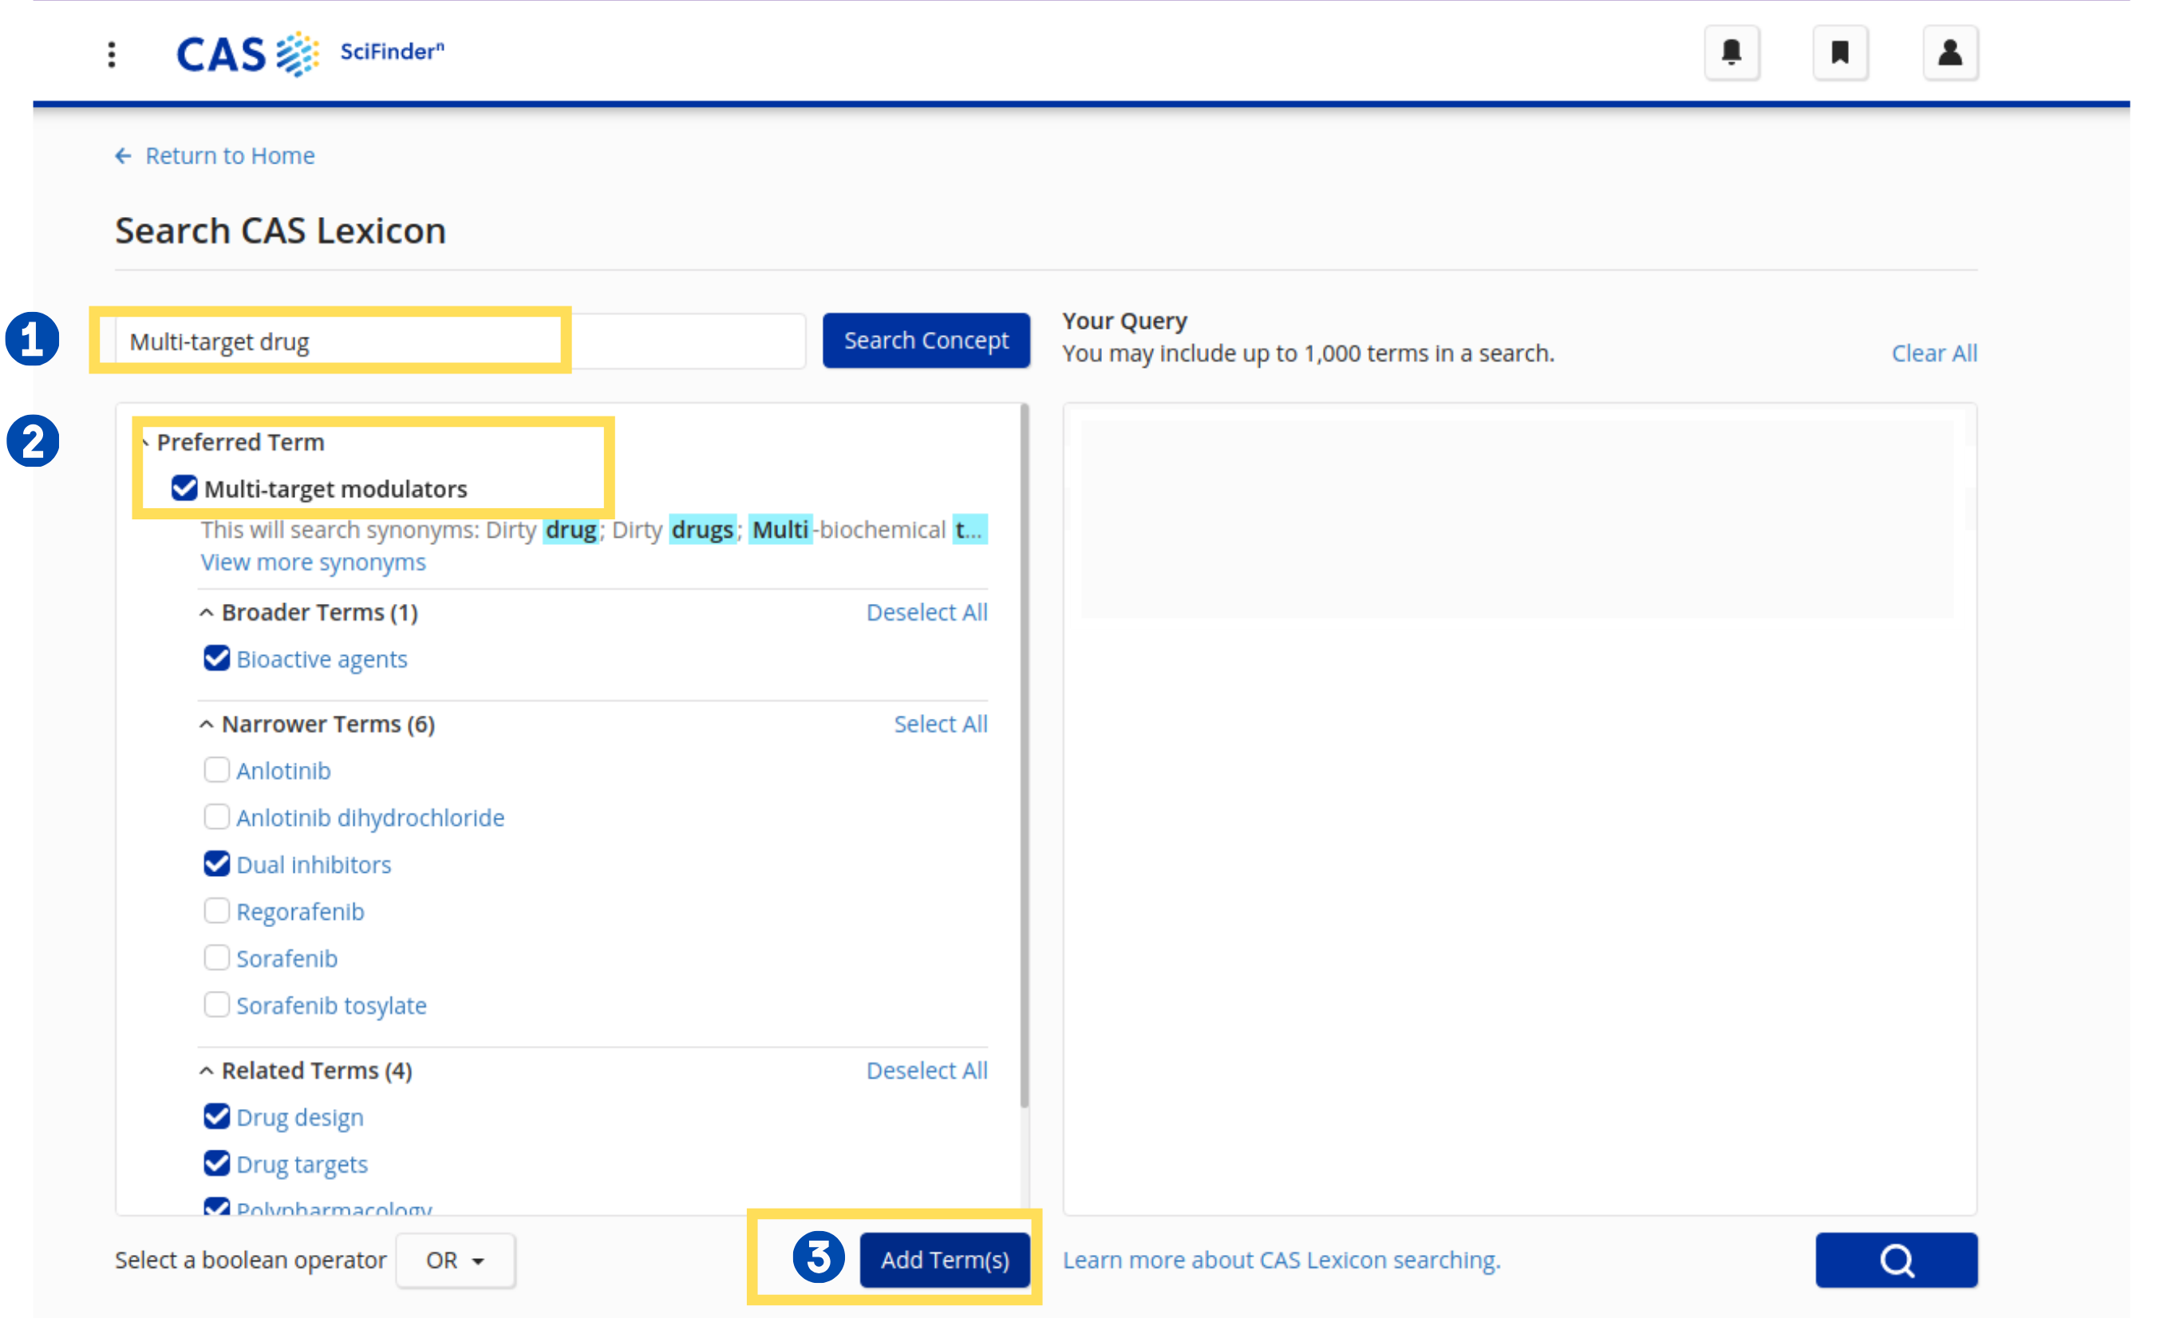The width and height of the screenshot is (2164, 1318).
Task: Click the Add Term(s) button
Action: (944, 1260)
